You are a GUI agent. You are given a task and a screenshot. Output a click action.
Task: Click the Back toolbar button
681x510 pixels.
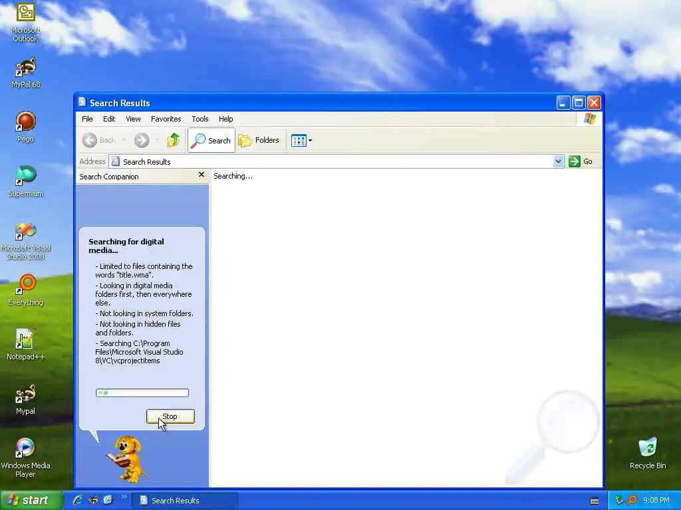(99, 140)
